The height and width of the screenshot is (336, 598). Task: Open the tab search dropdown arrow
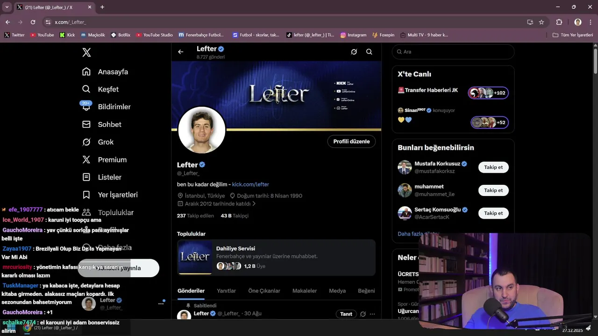[7, 7]
